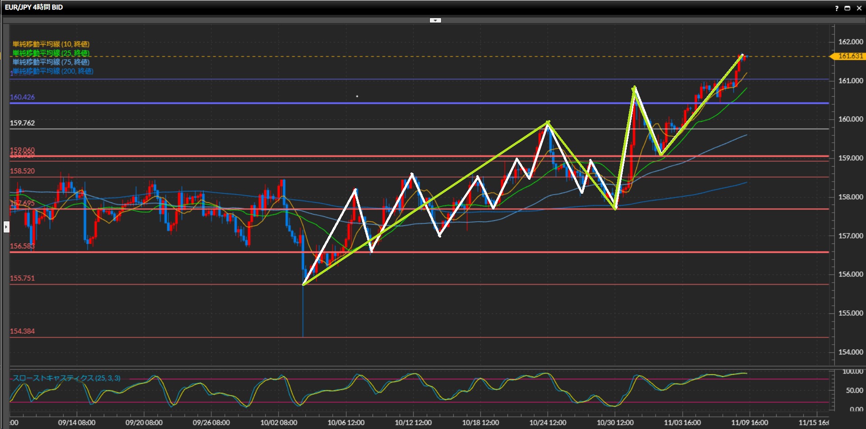866x429 pixels.
Task: Select the 75-period simple moving average label
Action: point(51,62)
